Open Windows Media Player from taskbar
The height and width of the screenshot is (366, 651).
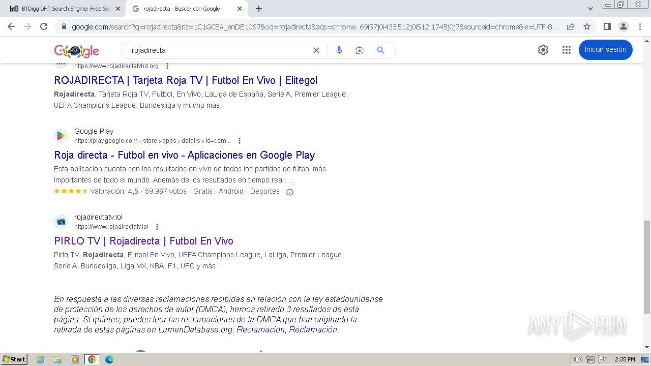pyautogui.click(x=75, y=359)
